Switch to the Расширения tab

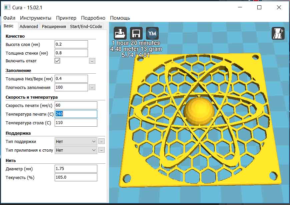pyautogui.click(x=54, y=26)
